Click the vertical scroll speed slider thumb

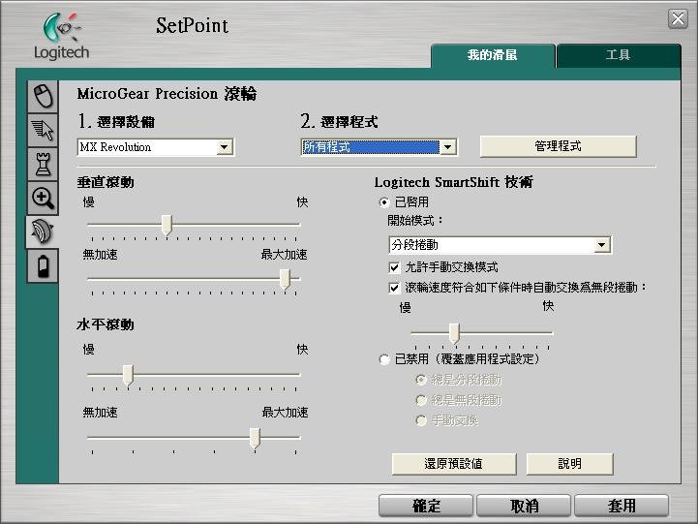pyautogui.click(x=167, y=225)
